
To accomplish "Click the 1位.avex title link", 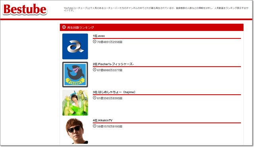I will [x=99, y=36].
